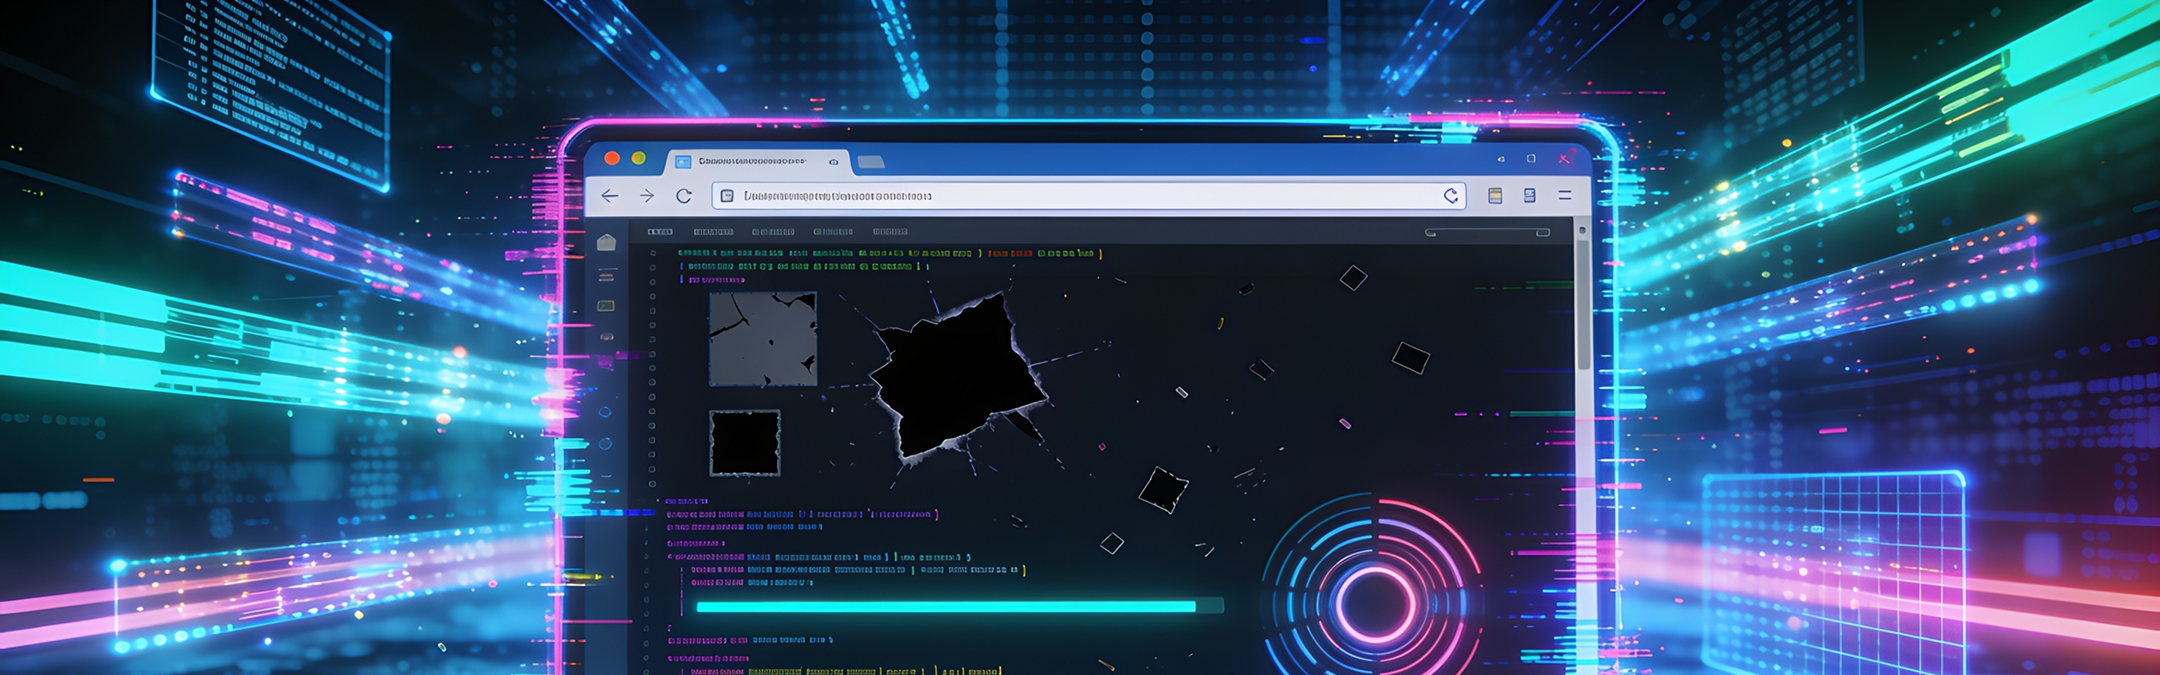
Task: Click the site info icon in the address bar
Action: click(727, 196)
